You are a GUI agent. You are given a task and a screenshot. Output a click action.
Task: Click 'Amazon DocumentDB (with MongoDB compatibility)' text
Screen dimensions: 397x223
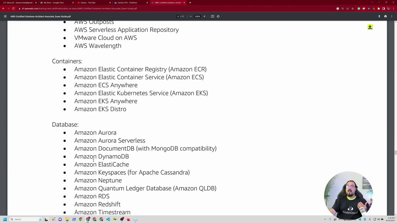[x=145, y=149]
